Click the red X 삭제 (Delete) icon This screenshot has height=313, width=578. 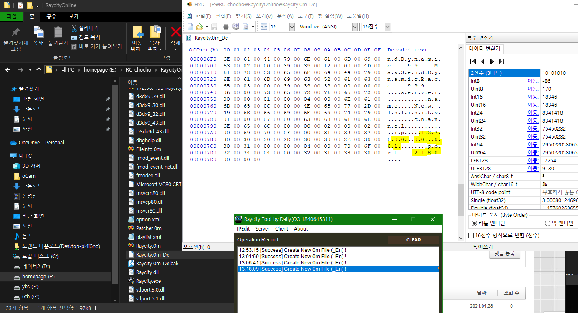click(x=175, y=32)
